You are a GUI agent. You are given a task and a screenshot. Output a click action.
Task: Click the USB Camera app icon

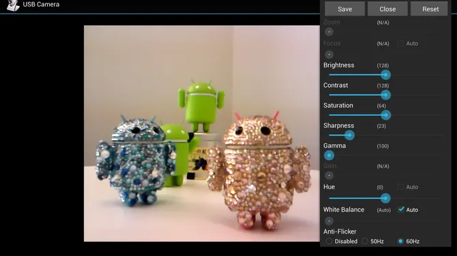[13, 5]
